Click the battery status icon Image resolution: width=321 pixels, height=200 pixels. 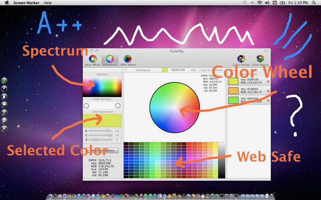(283, 3)
